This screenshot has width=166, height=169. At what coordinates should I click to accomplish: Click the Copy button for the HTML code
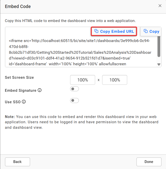pos(151,31)
